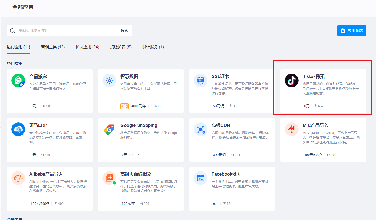Open the 扩展应用 (24) tab

tap(87, 47)
